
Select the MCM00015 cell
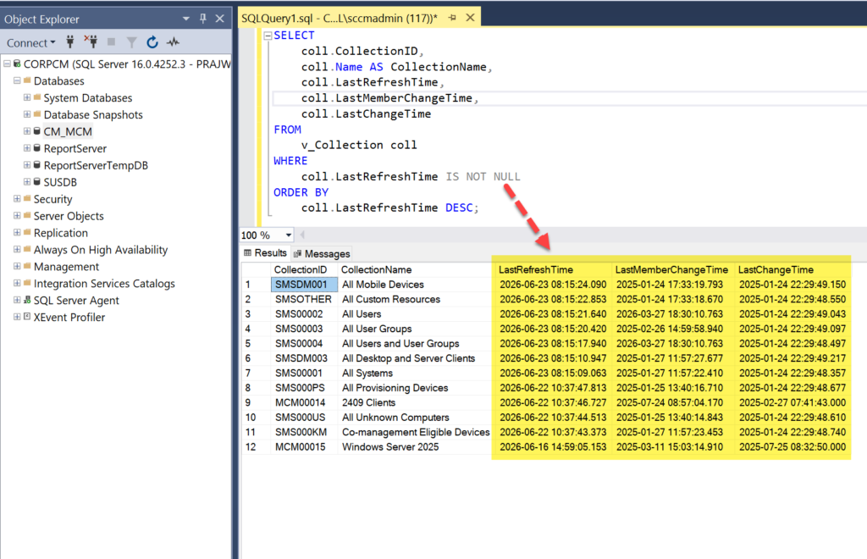[304, 446]
